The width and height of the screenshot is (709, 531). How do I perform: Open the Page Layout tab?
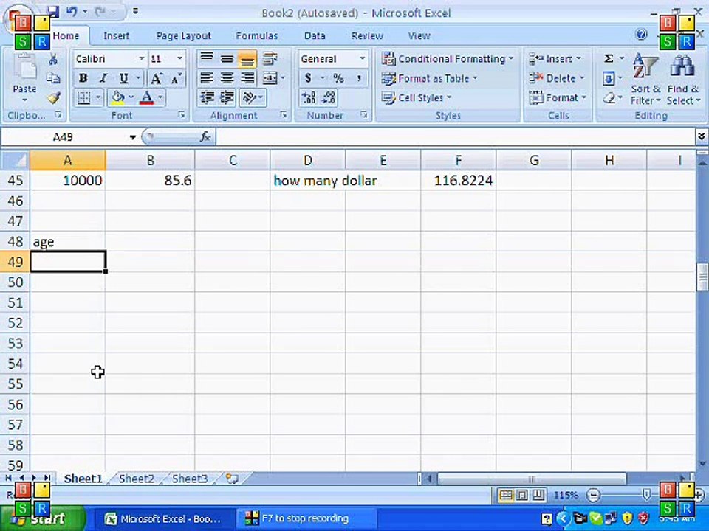(x=183, y=35)
